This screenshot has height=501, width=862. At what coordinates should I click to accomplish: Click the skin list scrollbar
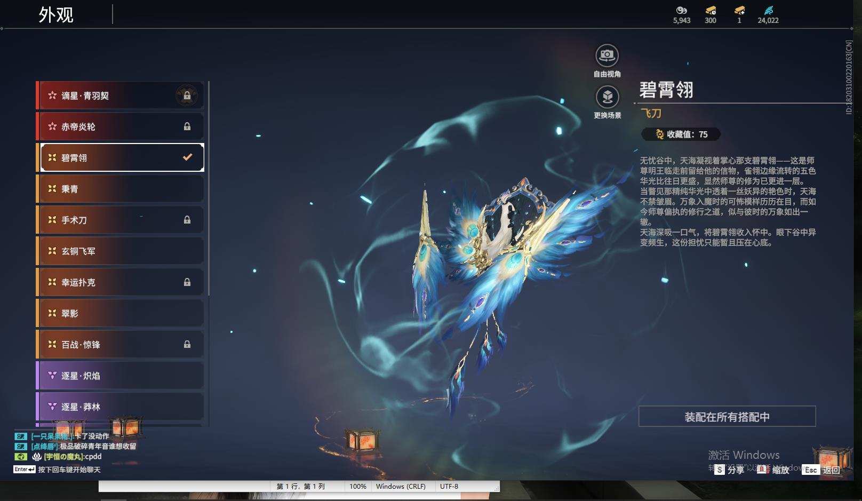209,188
